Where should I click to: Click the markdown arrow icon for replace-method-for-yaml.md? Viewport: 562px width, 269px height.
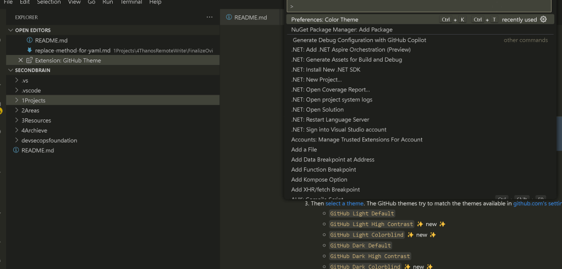coord(29,50)
